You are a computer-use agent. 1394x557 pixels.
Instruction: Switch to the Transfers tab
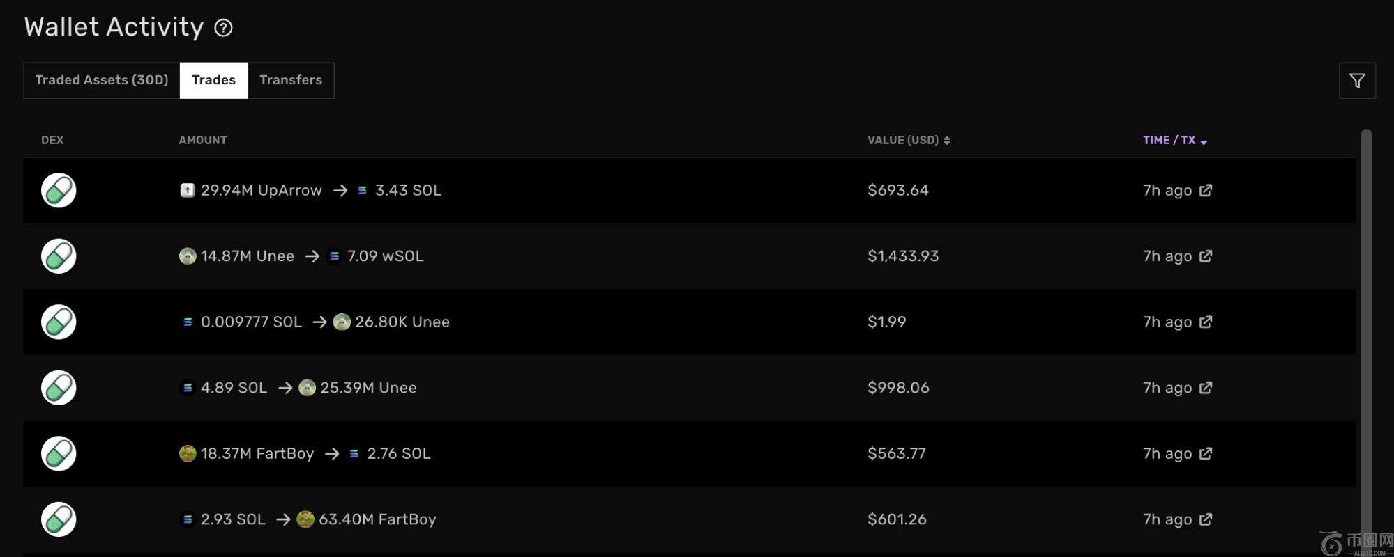coord(291,80)
